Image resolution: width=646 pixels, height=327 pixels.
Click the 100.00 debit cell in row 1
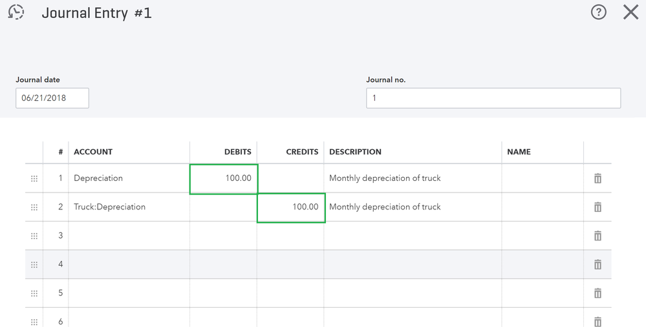pyautogui.click(x=224, y=178)
